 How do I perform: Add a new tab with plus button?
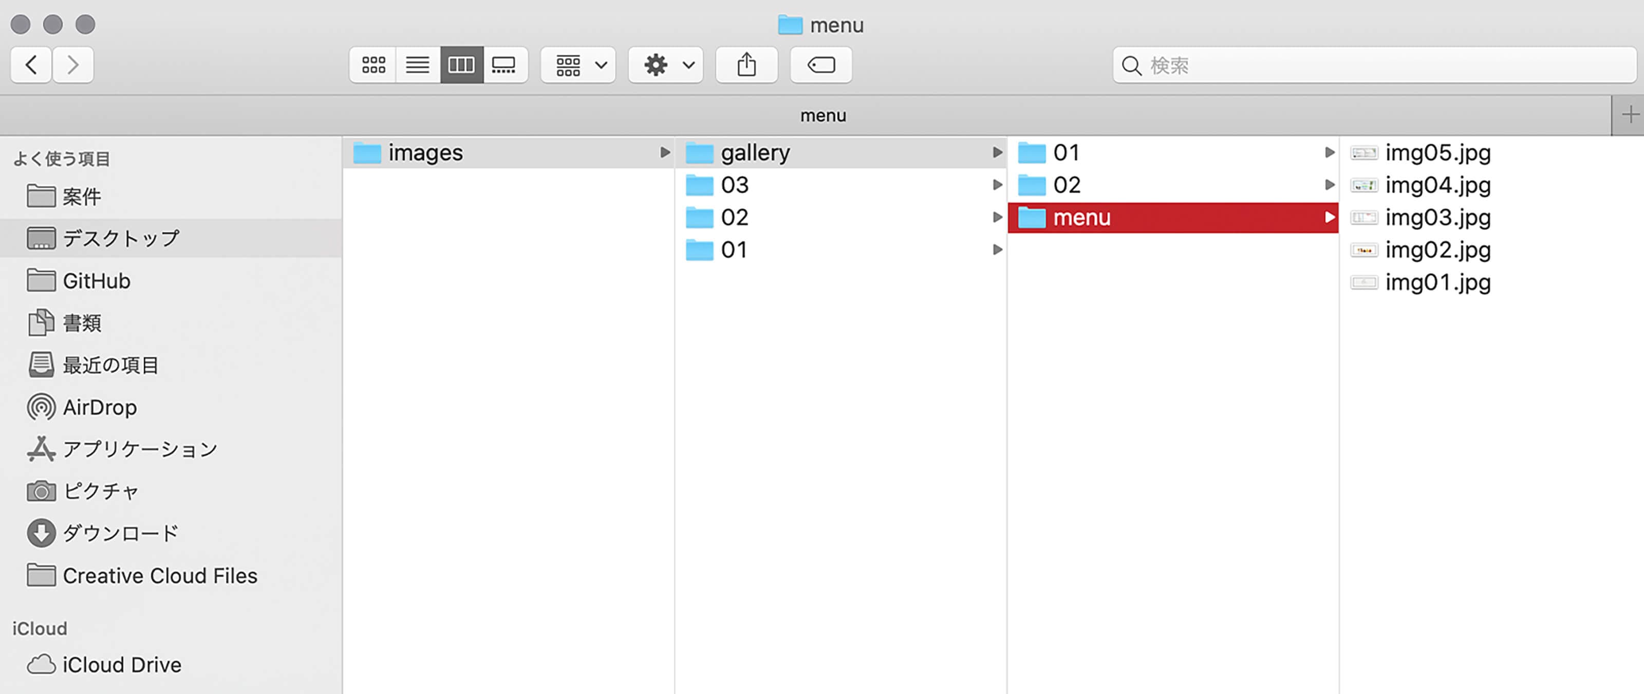(x=1629, y=115)
